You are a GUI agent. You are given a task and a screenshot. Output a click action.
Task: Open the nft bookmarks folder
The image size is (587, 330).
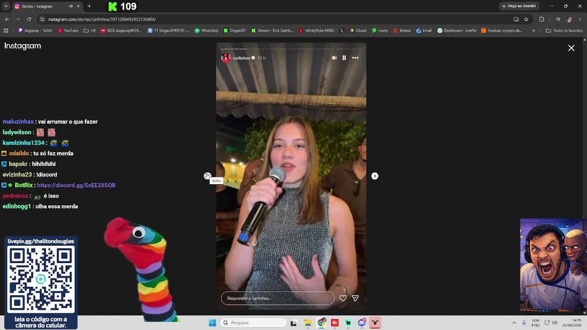click(90, 31)
